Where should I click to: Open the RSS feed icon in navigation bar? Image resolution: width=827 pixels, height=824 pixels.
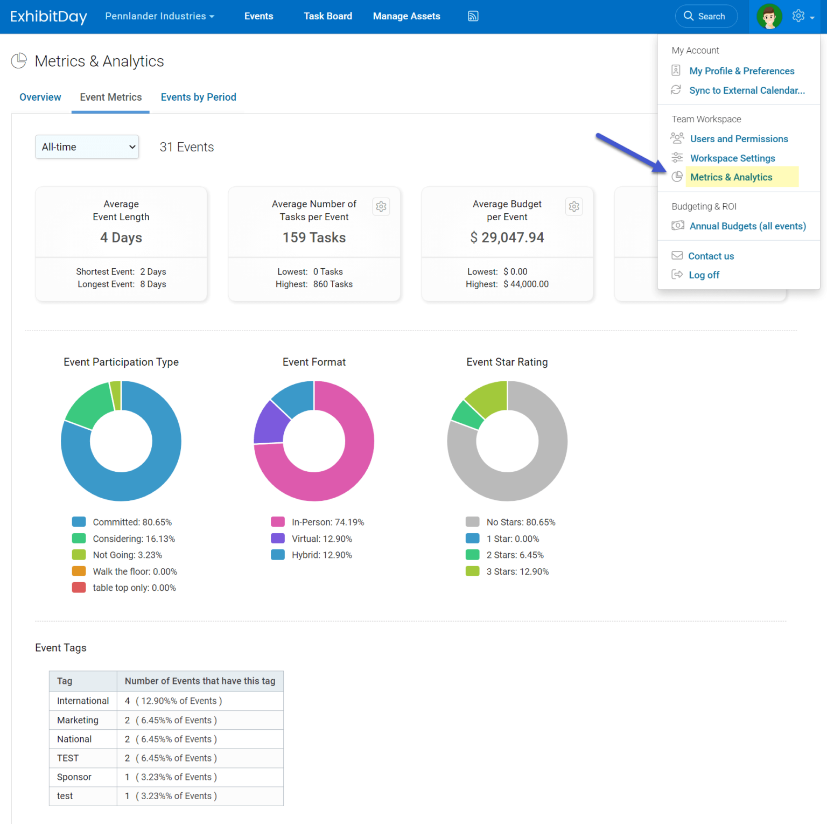473,16
